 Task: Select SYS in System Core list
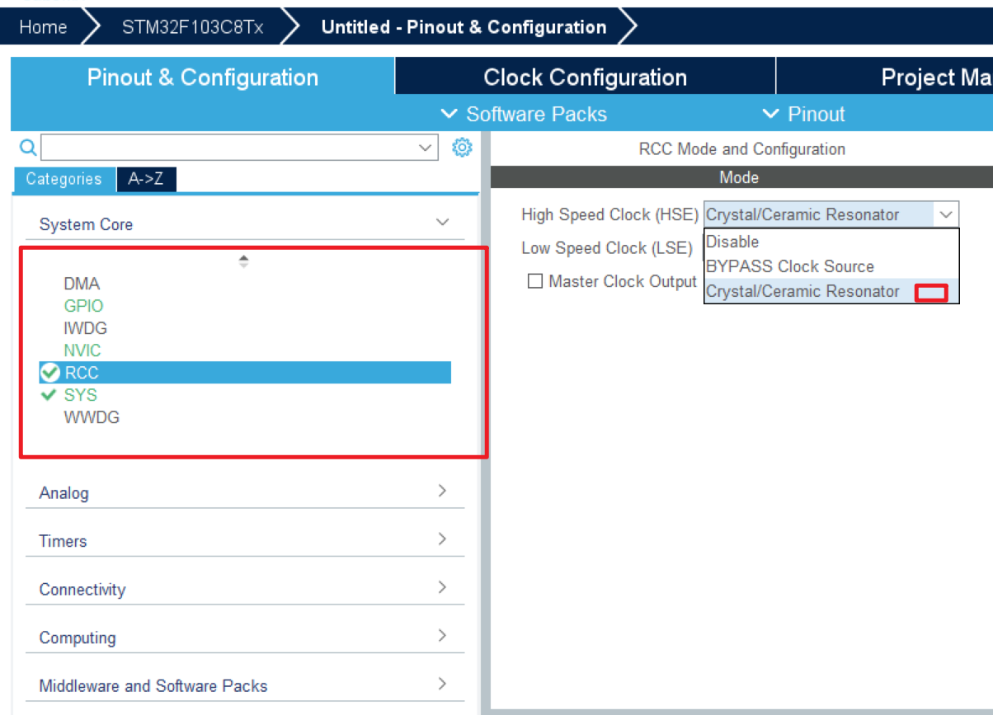(x=81, y=395)
